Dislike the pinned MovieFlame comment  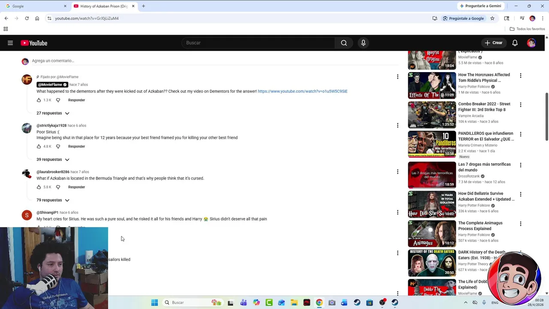pos(58,100)
